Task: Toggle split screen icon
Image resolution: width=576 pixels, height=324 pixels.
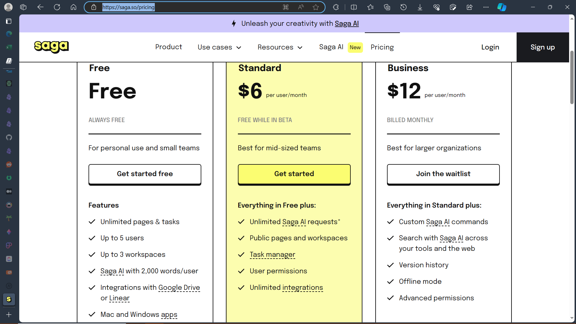Action: pos(354,7)
